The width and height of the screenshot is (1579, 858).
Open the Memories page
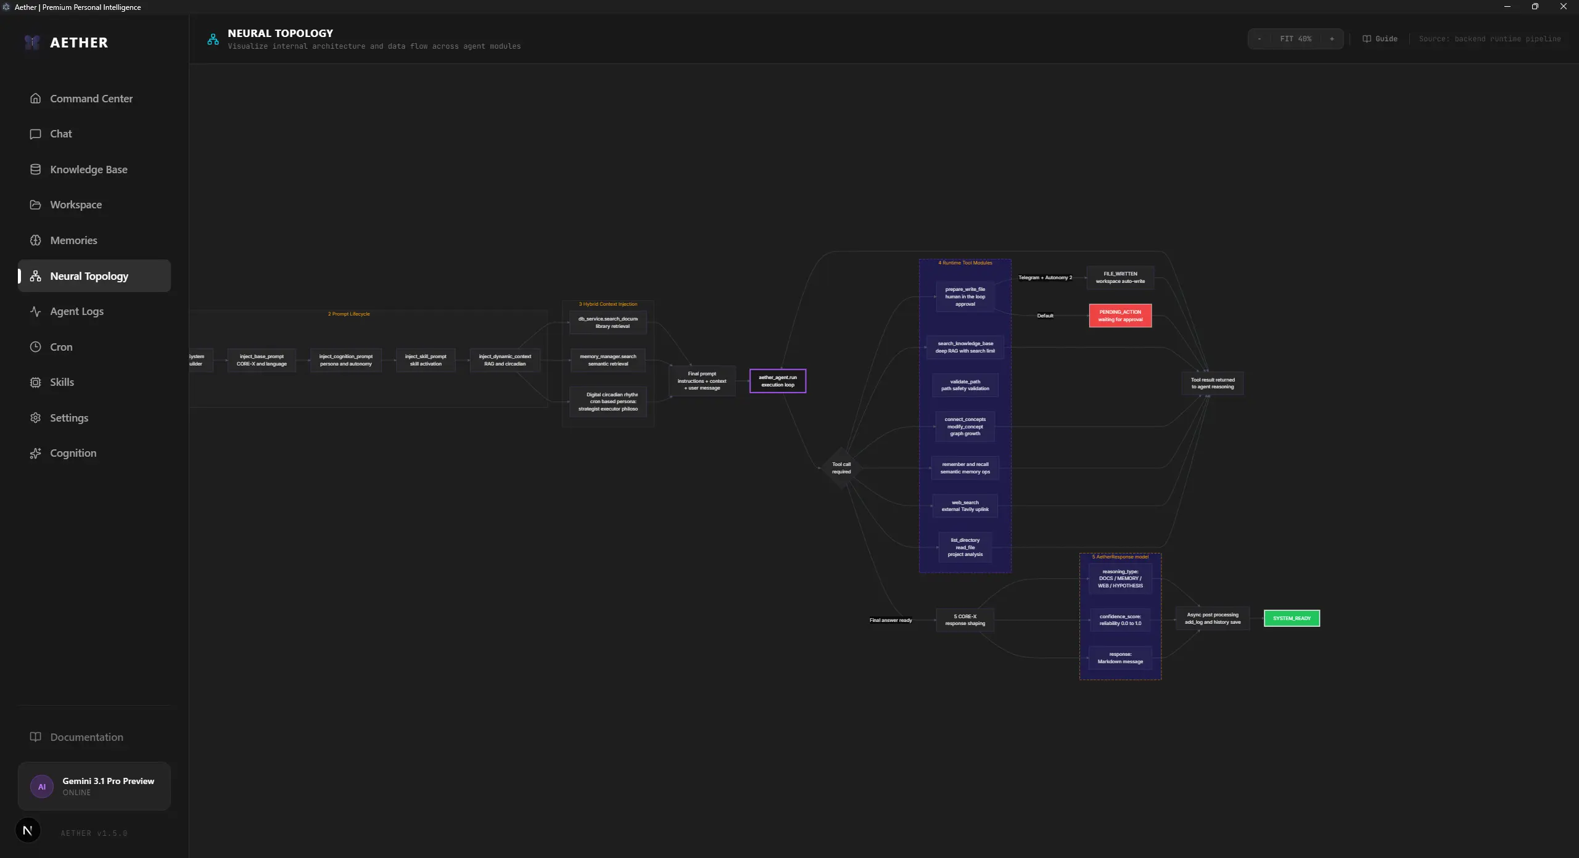pos(94,240)
